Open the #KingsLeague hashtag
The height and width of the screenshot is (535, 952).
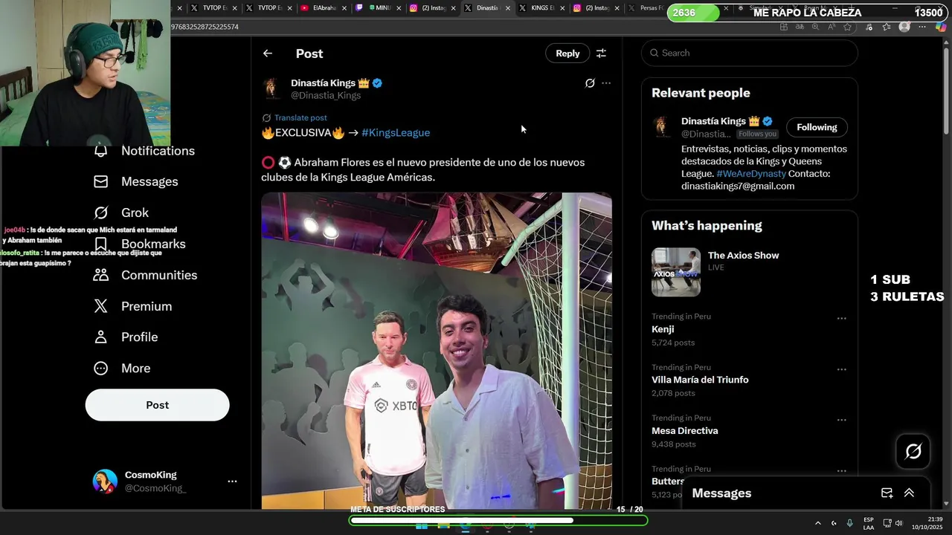click(x=396, y=132)
